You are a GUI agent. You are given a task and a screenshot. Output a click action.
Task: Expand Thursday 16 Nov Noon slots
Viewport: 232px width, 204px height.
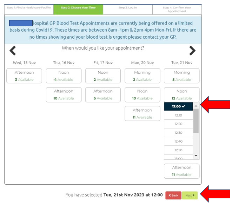click(x=64, y=76)
